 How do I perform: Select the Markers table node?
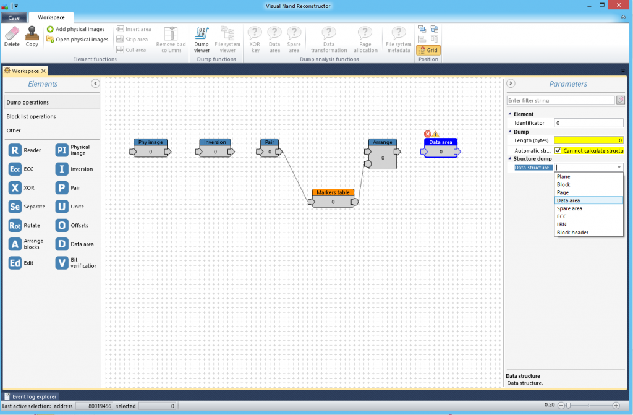[333, 198]
